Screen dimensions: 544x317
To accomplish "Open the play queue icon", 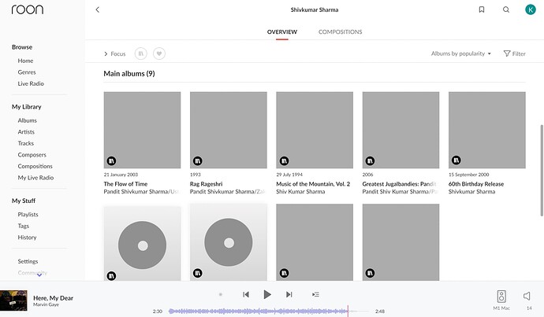I will pyautogui.click(x=315, y=294).
